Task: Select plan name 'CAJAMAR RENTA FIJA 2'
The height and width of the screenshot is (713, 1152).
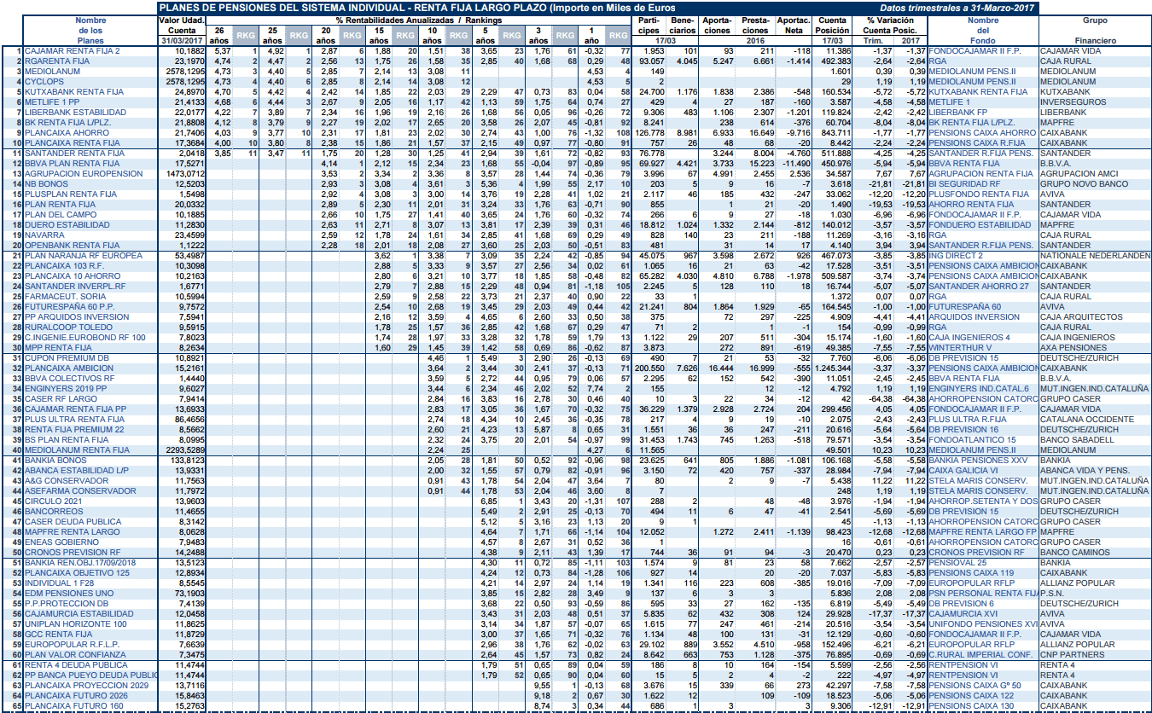Action: point(73,51)
